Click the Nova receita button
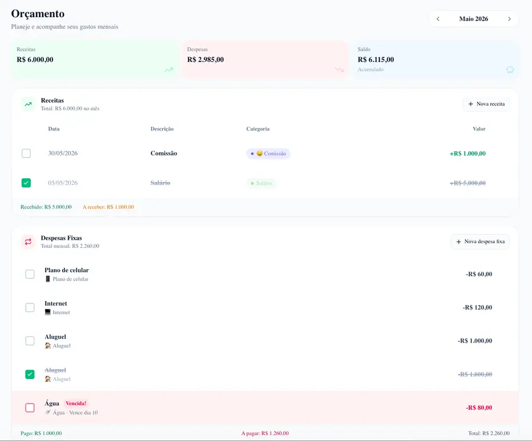 click(x=486, y=104)
